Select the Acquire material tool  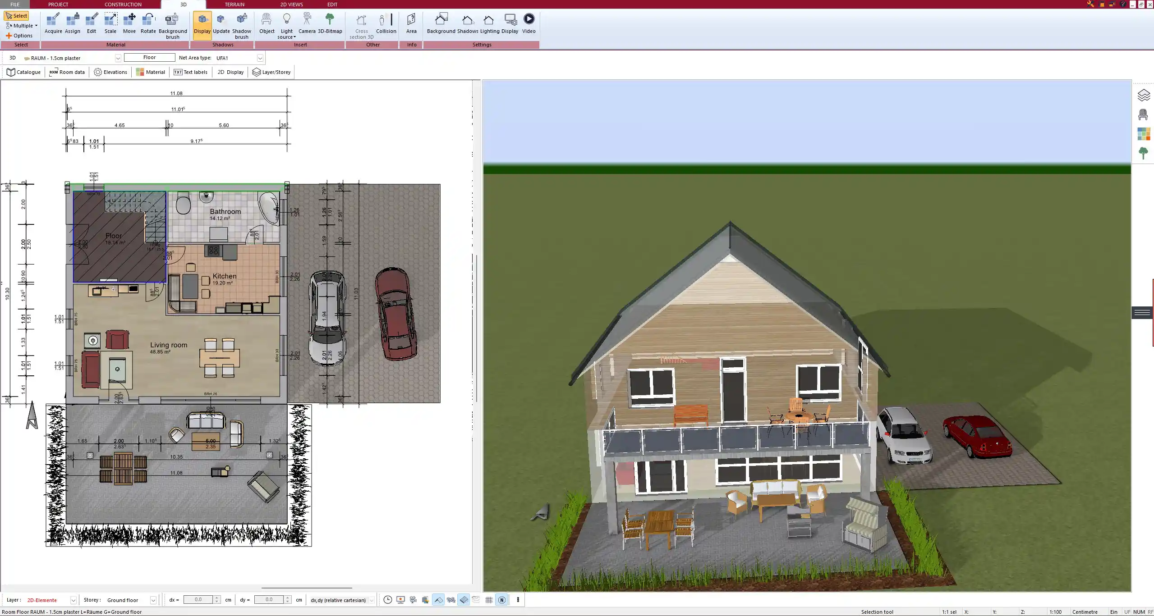pos(53,23)
